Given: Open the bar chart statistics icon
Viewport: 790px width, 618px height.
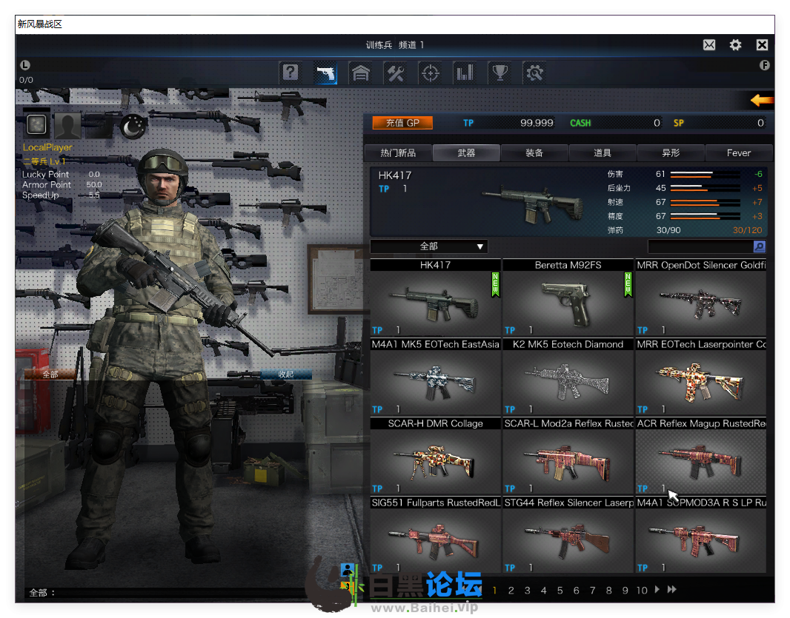Looking at the screenshot, I should coord(465,73).
